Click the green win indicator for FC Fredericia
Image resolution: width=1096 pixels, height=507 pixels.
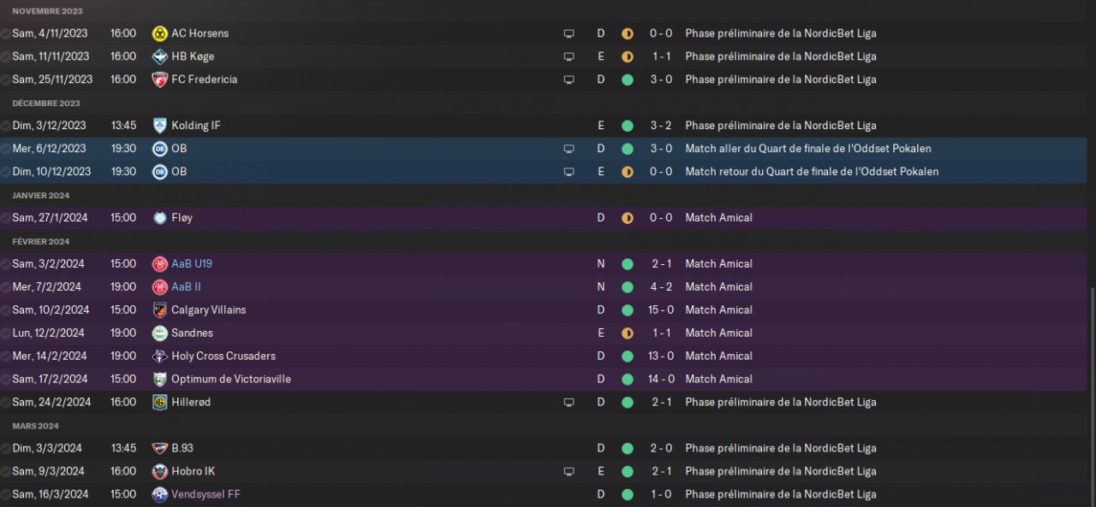point(627,80)
